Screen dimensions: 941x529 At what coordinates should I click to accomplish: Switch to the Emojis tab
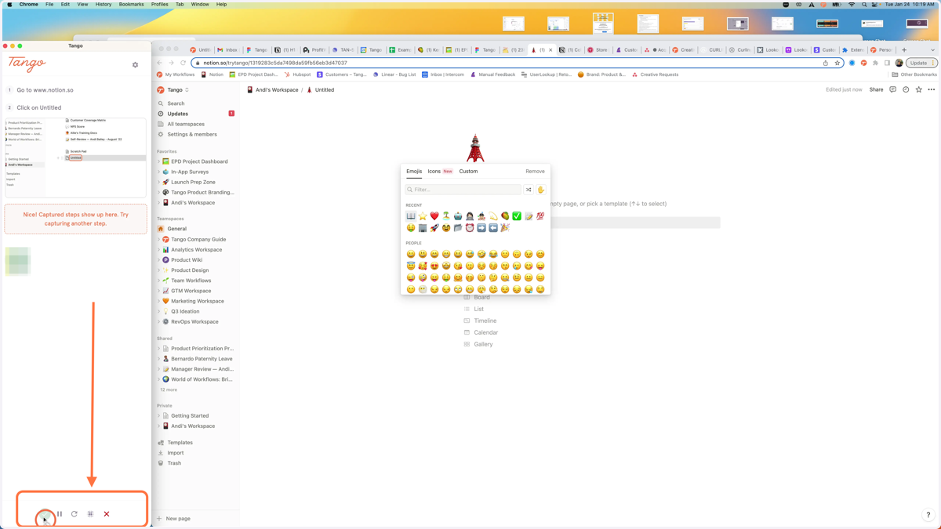[x=414, y=171]
